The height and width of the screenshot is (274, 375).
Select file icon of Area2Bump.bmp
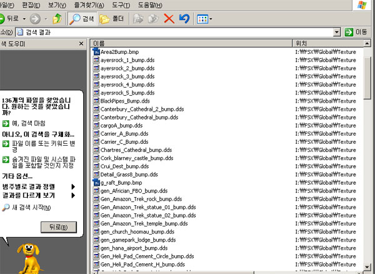coord(96,52)
